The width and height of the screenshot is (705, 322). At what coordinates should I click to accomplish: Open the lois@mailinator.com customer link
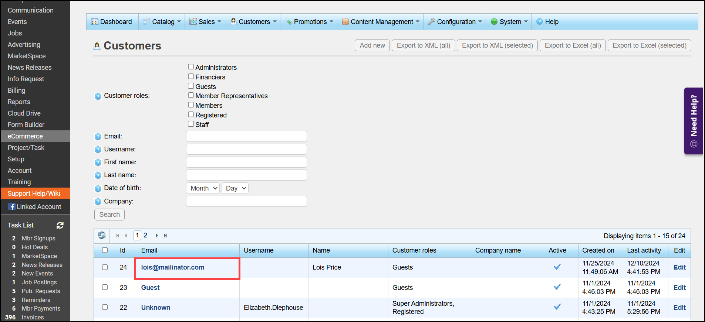[x=173, y=267]
